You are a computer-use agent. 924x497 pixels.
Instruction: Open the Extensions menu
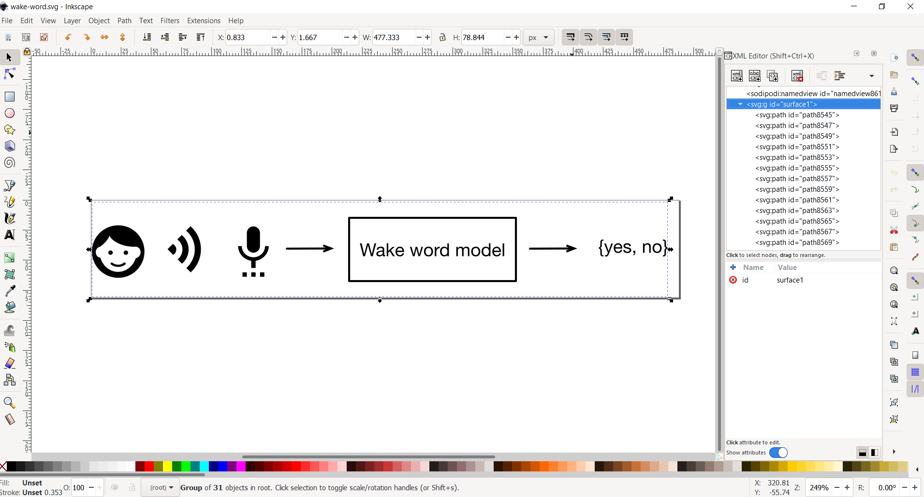click(204, 21)
